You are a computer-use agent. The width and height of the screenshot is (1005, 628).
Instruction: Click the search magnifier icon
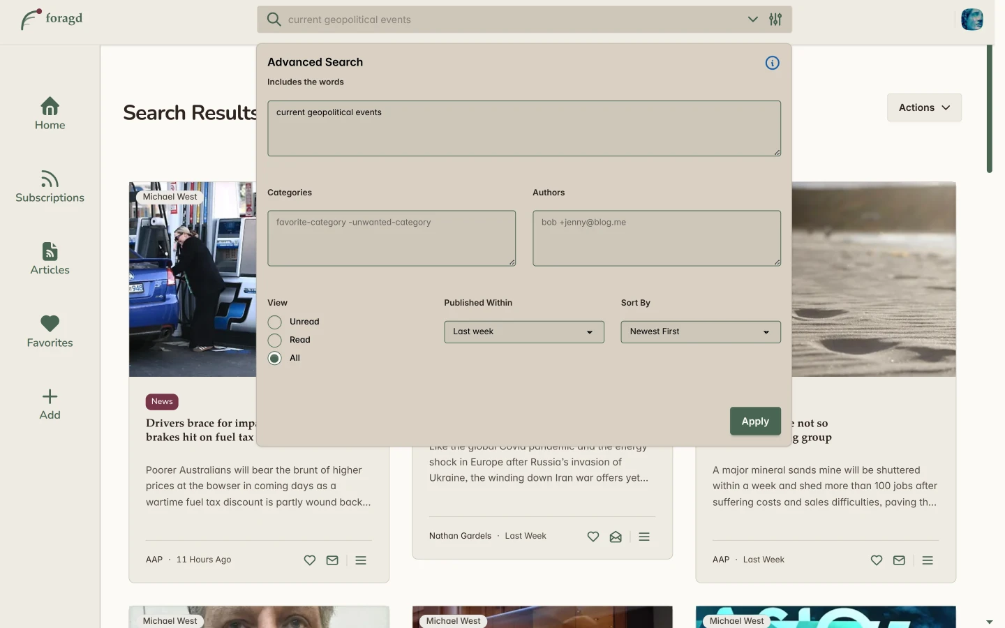tap(274, 20)
